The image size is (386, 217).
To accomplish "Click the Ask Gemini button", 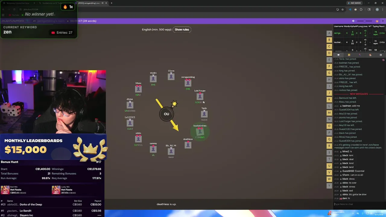I will [x=354, y=3].
